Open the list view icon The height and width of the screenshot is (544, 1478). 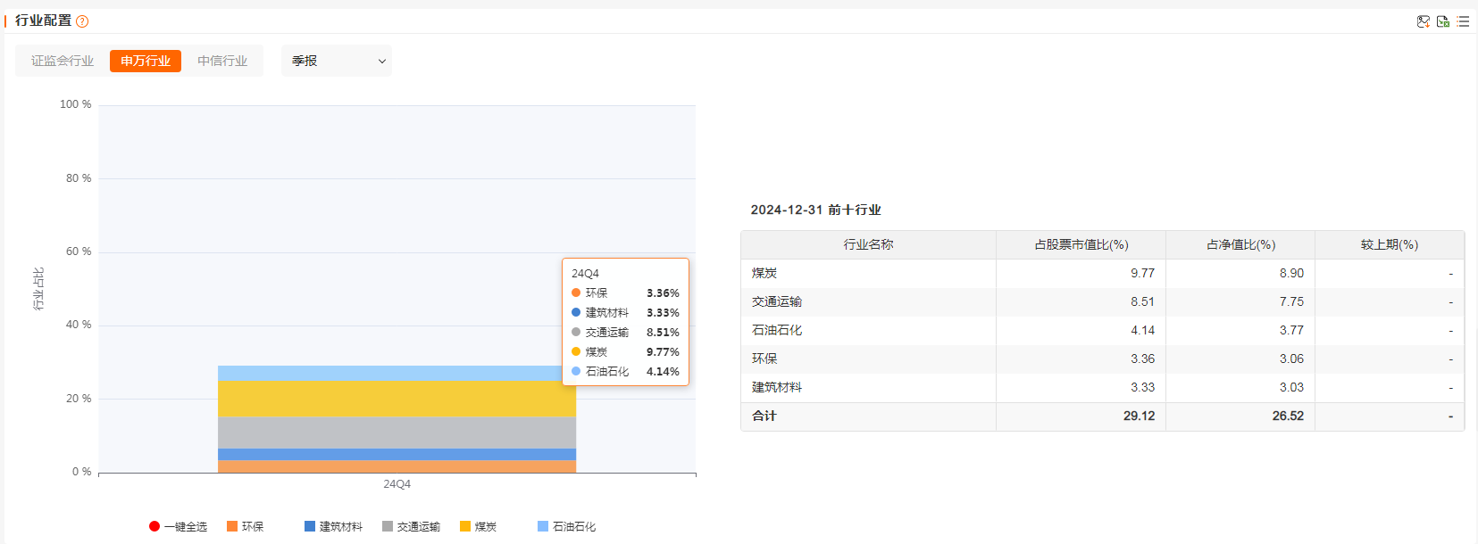coord(1463,21)
